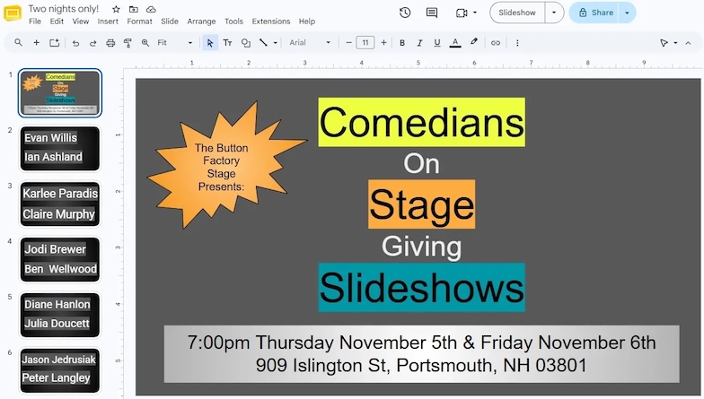This screenshot has height=399, width=704.
Task: Open version history clock icon
Action: coord(405,13)
